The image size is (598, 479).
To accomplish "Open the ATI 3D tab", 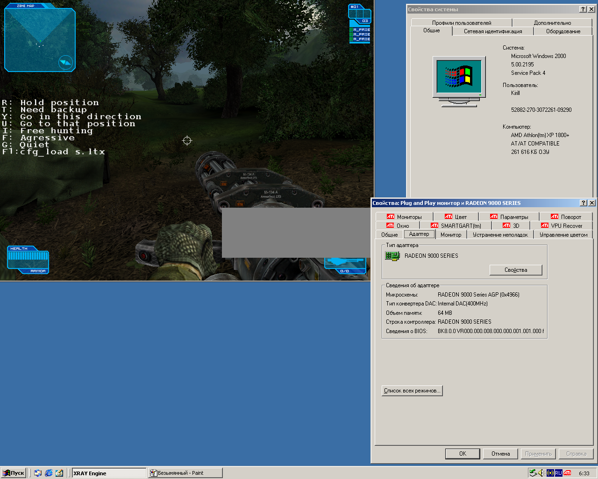I will pos(511,225).
